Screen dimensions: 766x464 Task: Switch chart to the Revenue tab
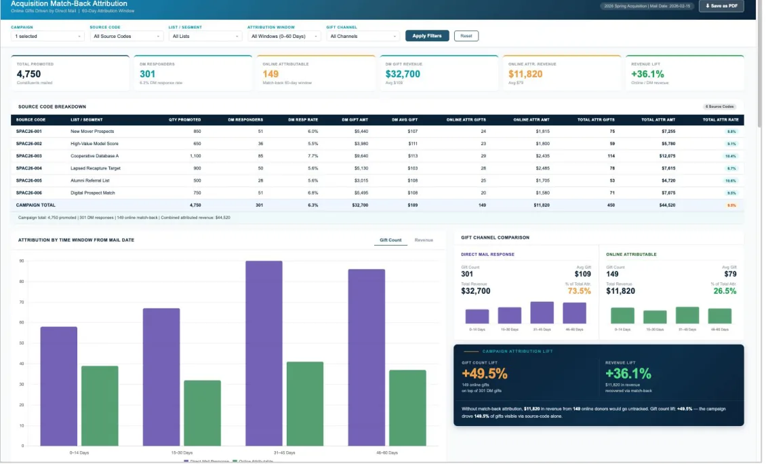click(x=424, y=240)
